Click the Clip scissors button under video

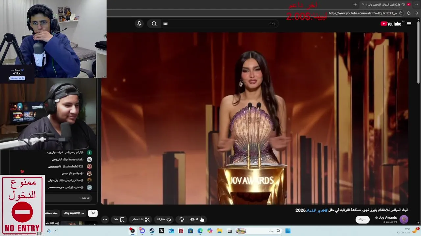click(x=141, y=220)
